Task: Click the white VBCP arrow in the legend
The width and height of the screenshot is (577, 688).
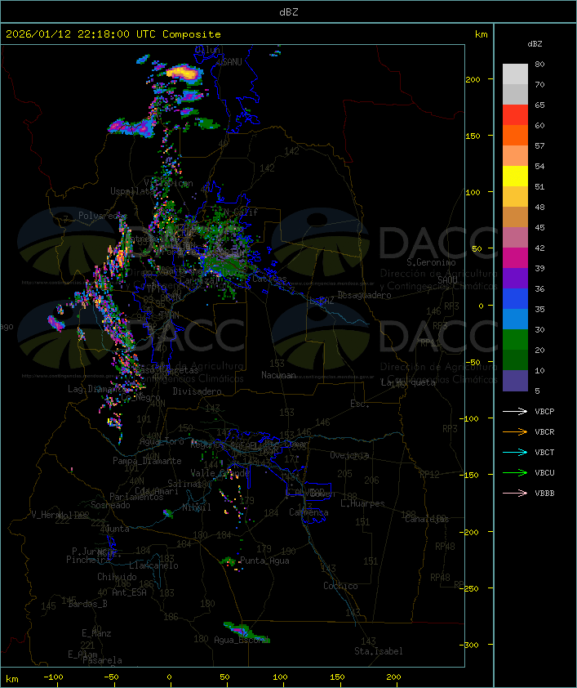Action: tap(515, 412)
